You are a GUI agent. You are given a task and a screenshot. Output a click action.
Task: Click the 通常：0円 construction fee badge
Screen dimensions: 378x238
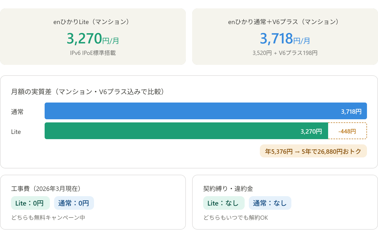[x=74, y=203]
